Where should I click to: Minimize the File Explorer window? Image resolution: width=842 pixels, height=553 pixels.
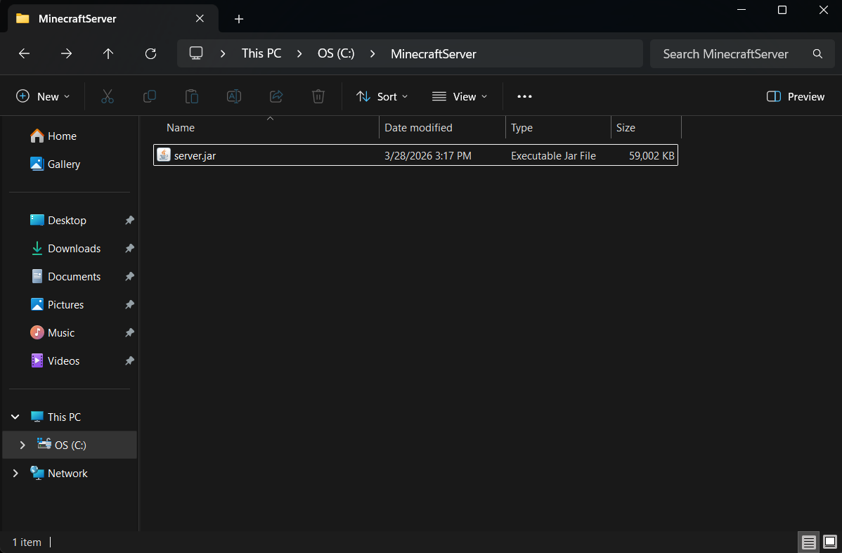coord(741,10)
